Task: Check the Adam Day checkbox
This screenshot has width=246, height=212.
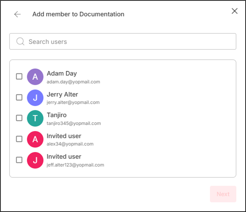Action: coord(19,77)
